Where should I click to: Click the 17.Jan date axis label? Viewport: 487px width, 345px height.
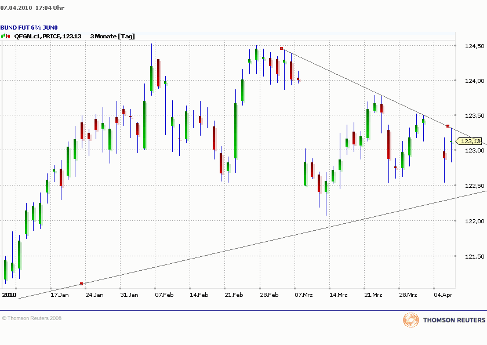tap(60, 295)
